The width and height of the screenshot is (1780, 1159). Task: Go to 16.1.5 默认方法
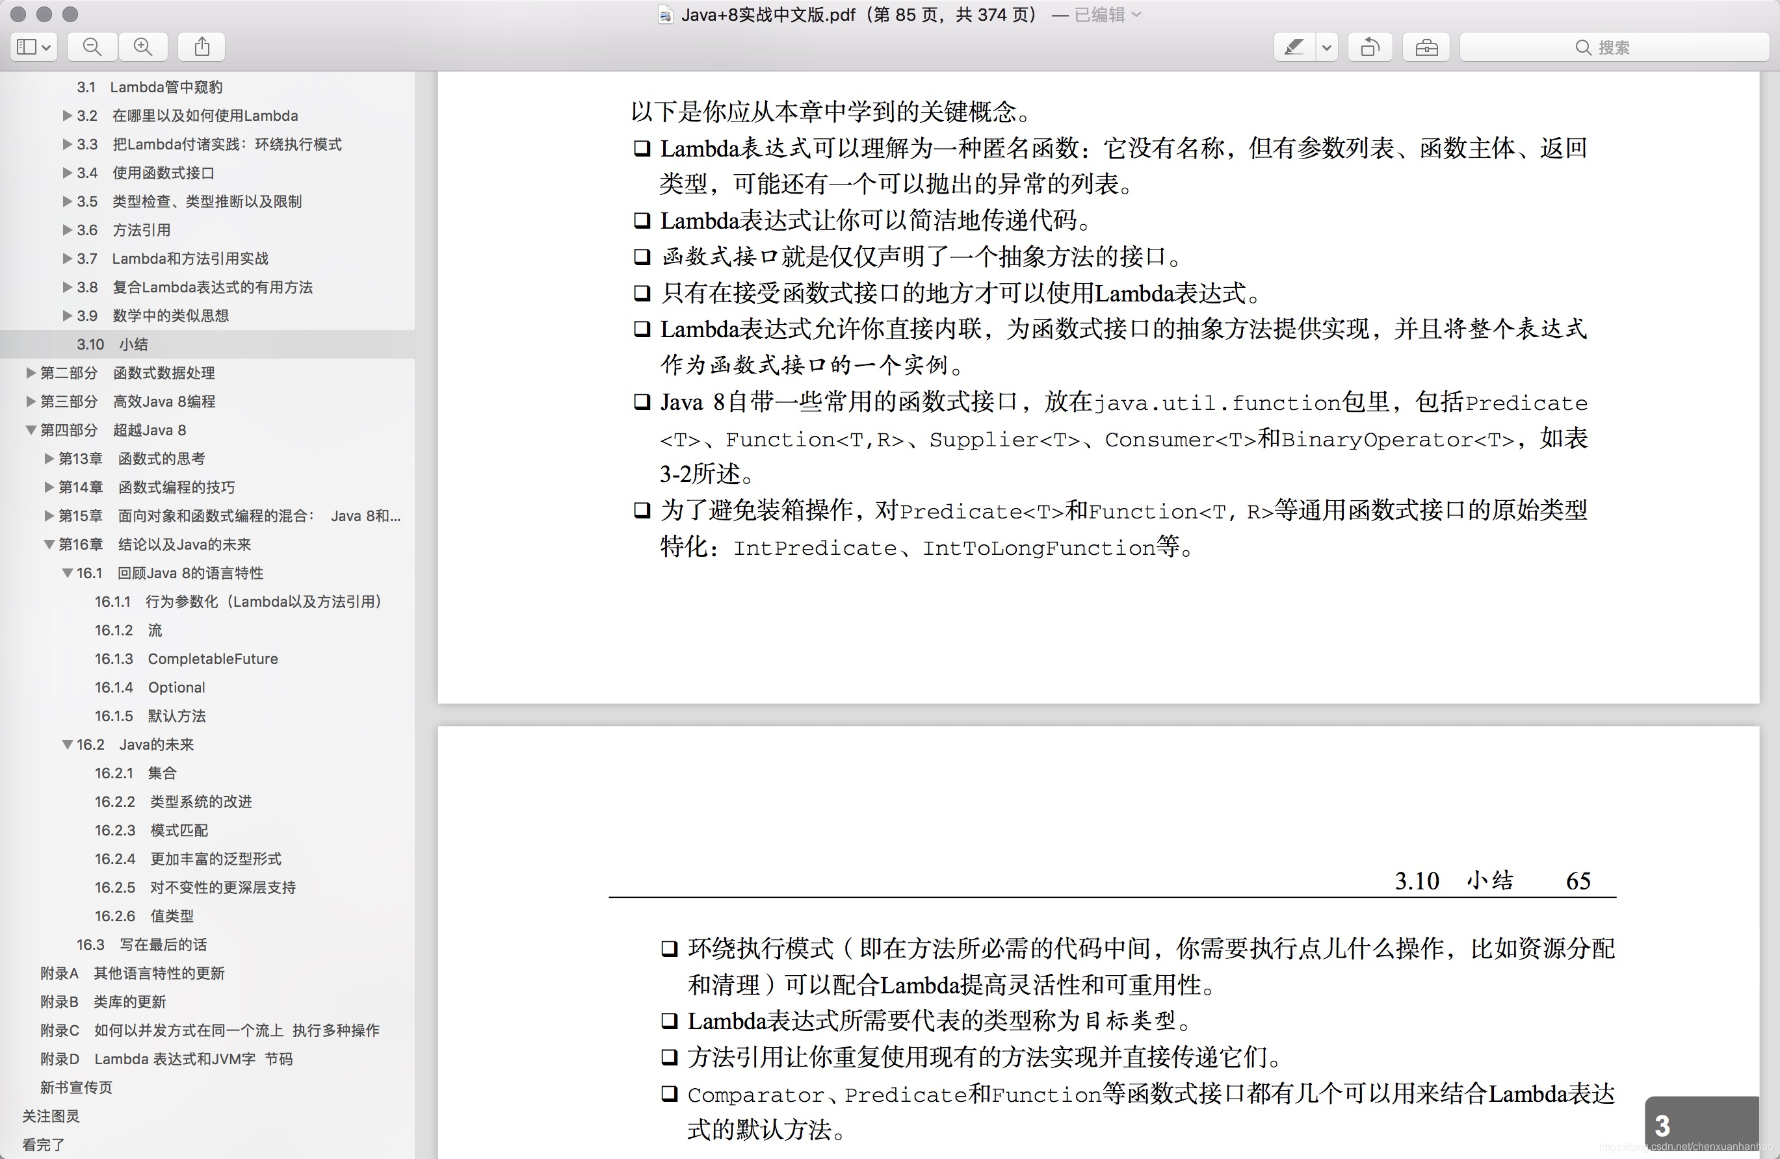[x=150, y=716]
